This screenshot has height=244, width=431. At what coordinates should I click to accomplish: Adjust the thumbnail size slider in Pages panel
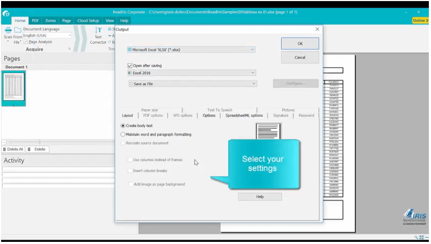point(39,142)
